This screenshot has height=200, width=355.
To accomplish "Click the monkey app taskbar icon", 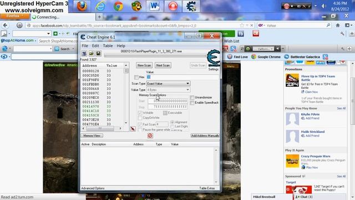I will pyautogui.click(x=136, y=6).
